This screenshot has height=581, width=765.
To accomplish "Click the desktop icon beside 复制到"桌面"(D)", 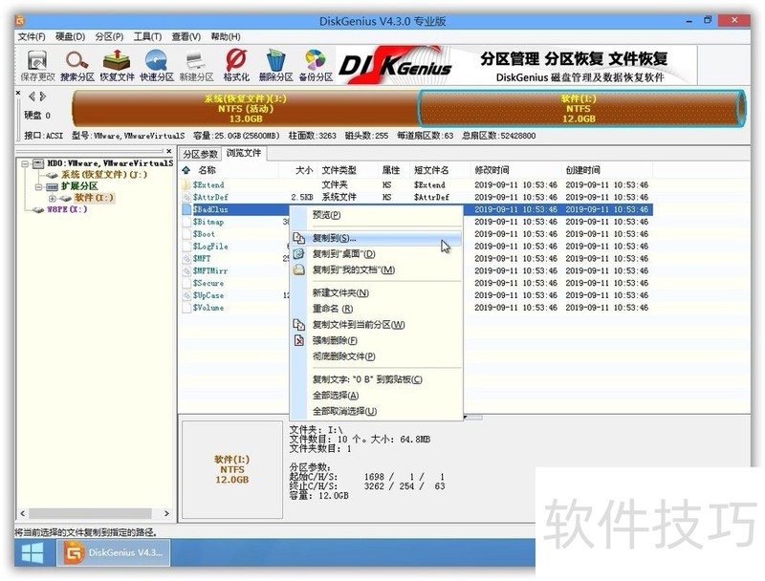I will coord(298,254).
